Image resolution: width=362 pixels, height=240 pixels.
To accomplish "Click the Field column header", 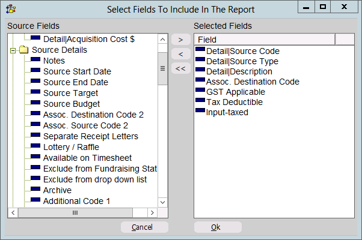I will (265, 40).
